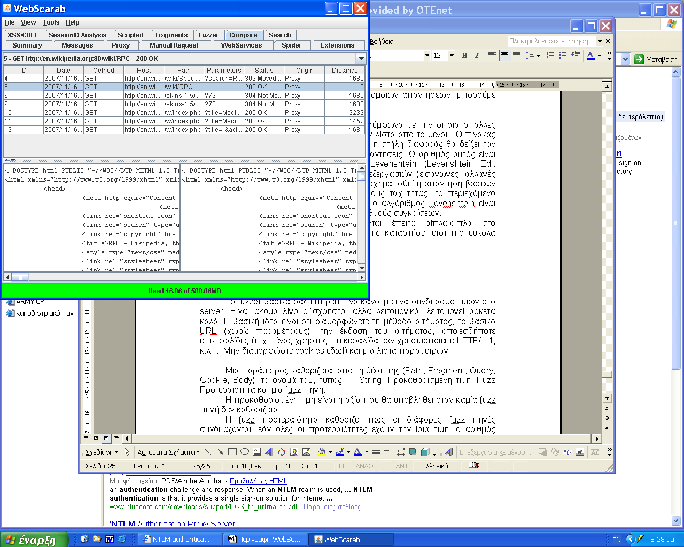684x547 pixels.
Task: Click help question input field in Word
Action: click(x=551, y=41)
